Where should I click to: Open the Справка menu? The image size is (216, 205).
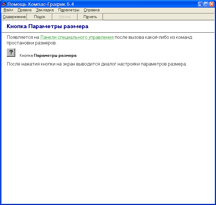point(92,10)
